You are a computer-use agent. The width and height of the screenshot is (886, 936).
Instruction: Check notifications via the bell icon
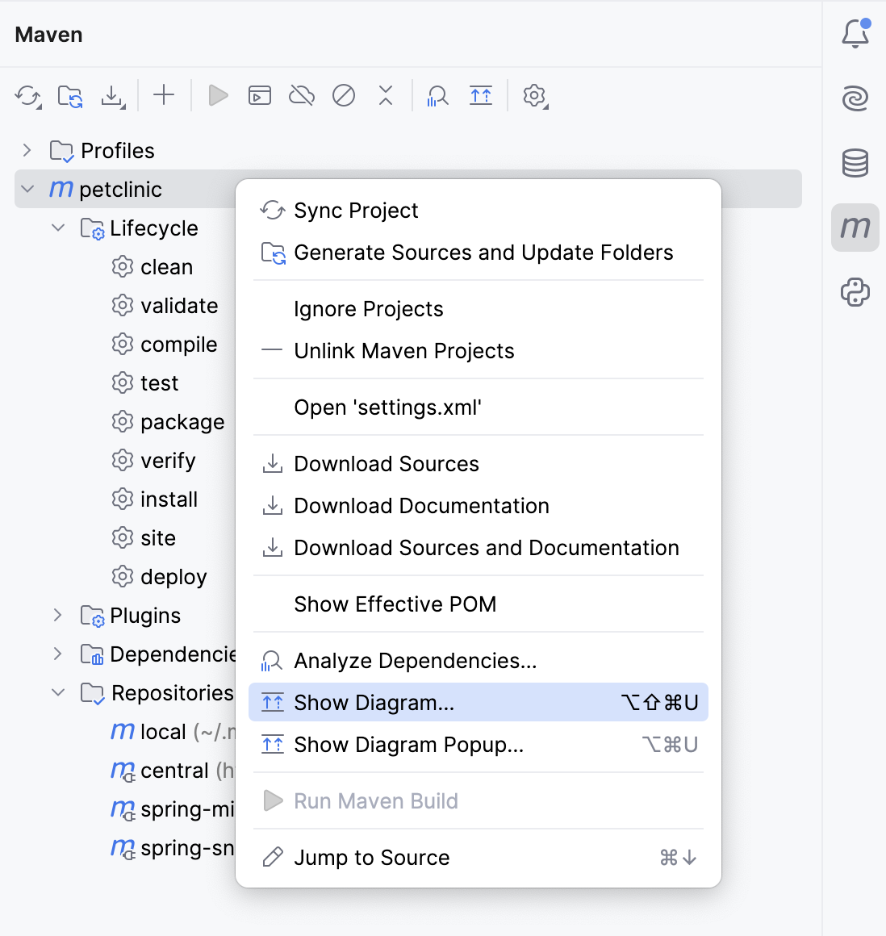[x=855, y=34]
